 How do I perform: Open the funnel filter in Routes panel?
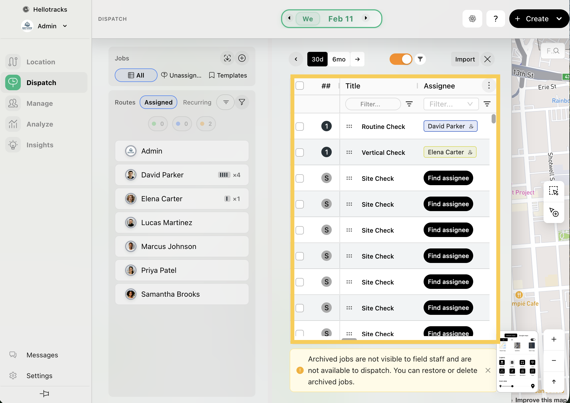(242, 102)
